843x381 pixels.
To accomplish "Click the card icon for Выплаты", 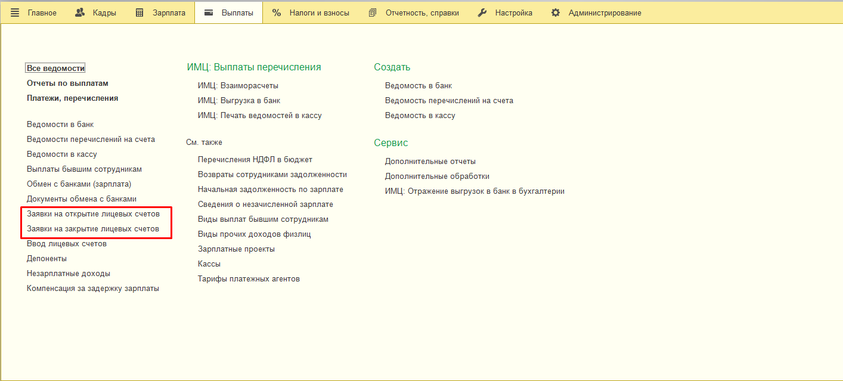I will (x=209, y=13).
